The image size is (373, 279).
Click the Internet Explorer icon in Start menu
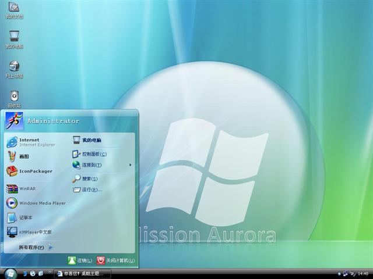12,142
